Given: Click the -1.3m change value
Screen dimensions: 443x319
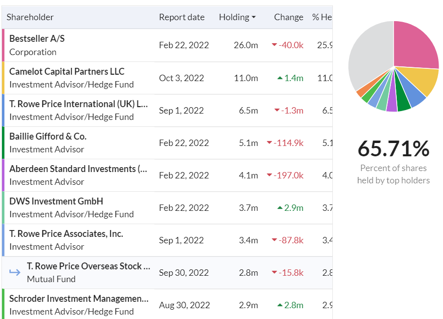Looking at the screenshot, I should click(292, 111).
